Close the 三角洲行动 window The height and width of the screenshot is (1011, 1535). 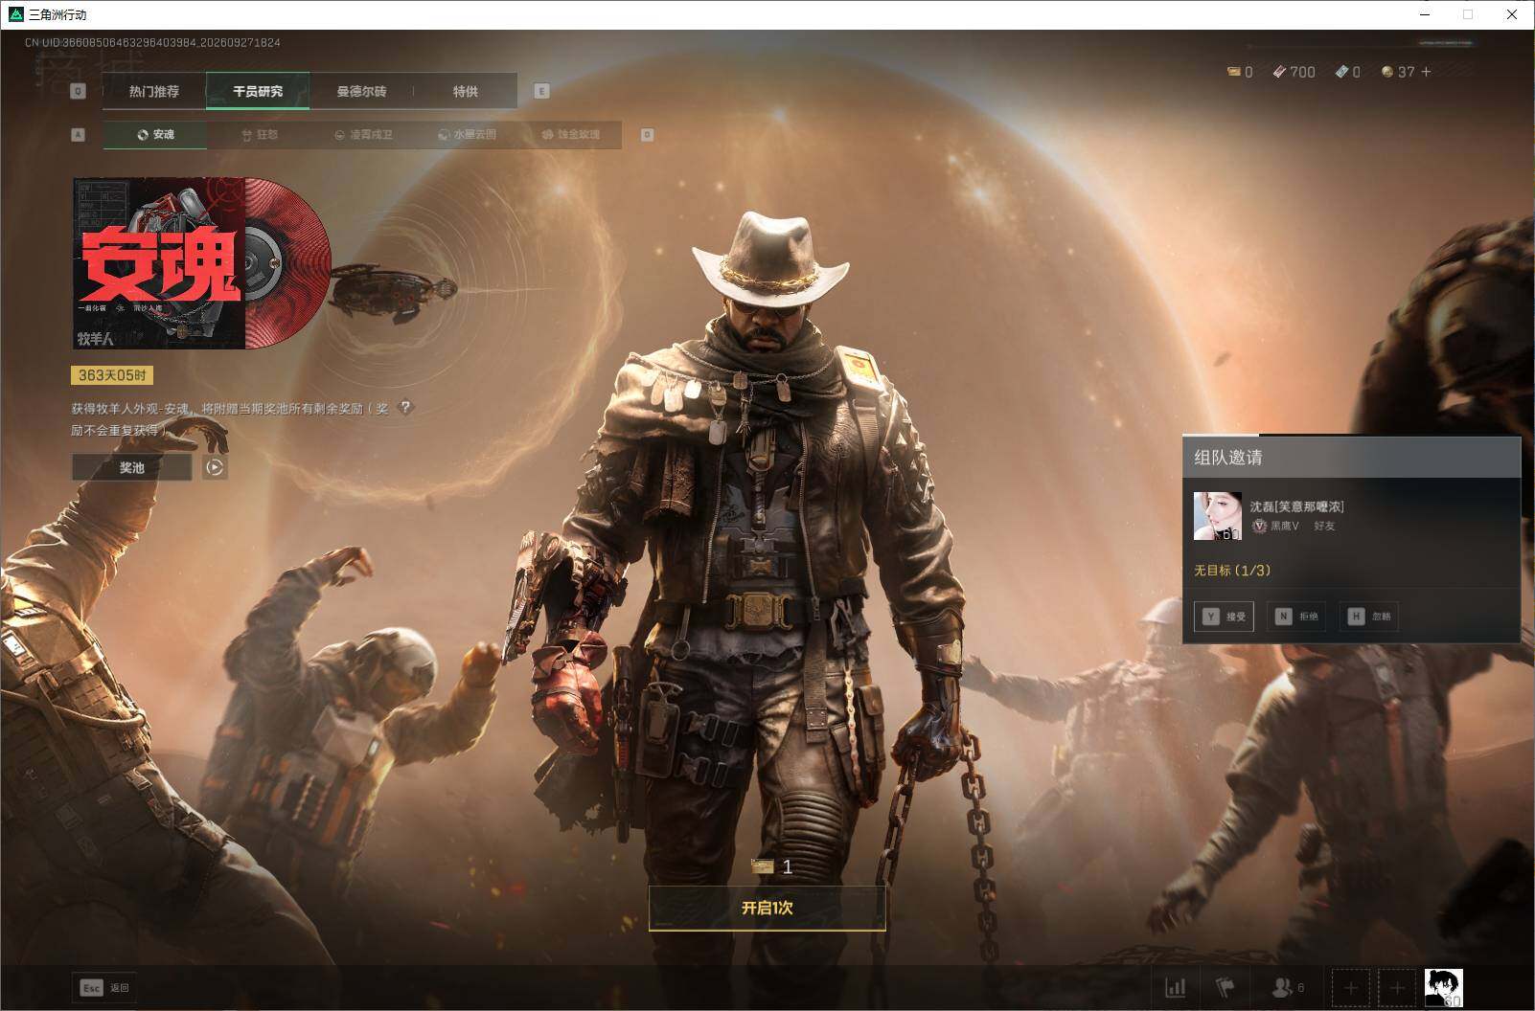[1512, 14]
